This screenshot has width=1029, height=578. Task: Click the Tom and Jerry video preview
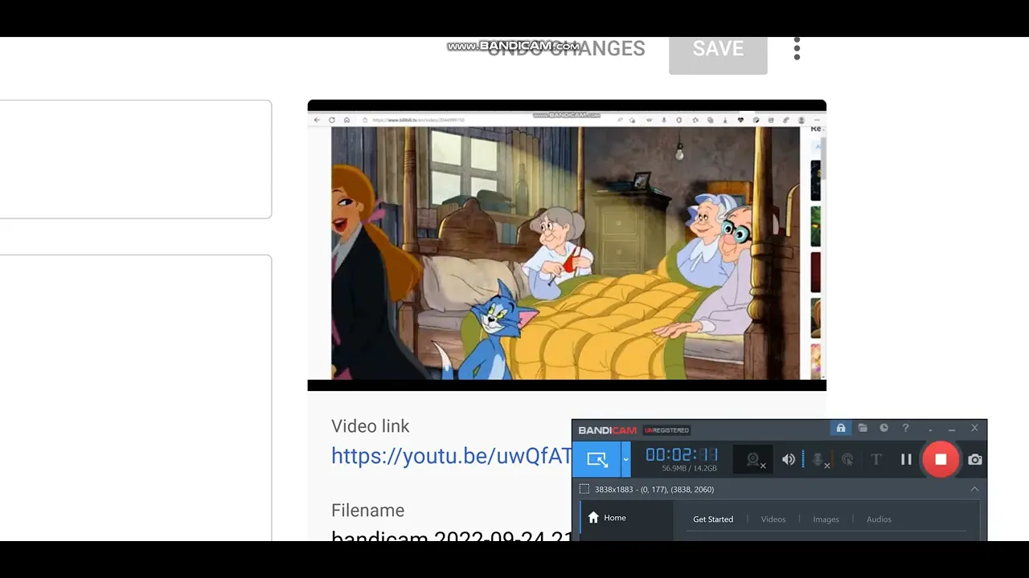click(x=567, y=246)
